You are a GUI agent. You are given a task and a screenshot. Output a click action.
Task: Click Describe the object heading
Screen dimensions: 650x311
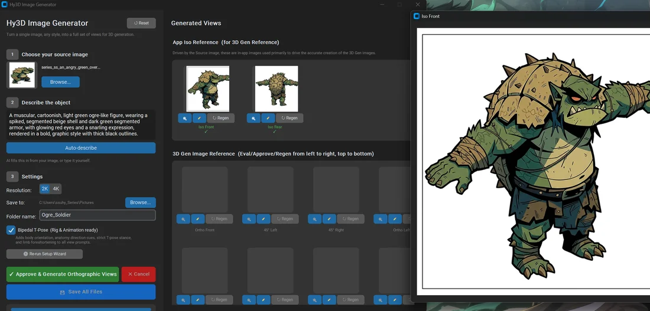coord(46,103)
